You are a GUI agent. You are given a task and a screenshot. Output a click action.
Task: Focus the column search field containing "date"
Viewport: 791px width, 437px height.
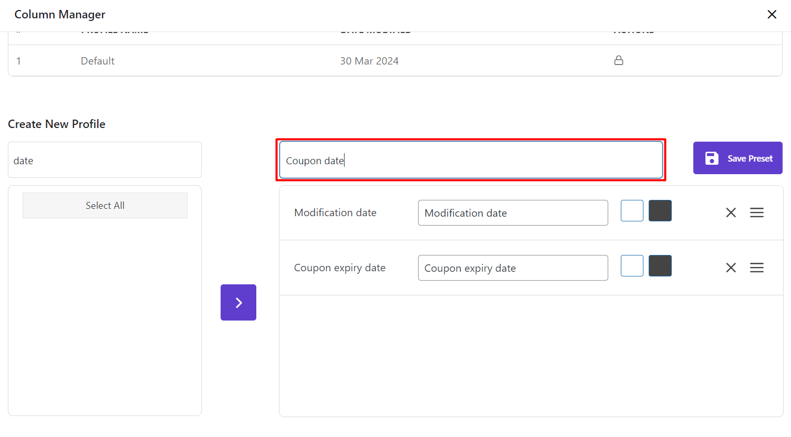tap(105, 160)
